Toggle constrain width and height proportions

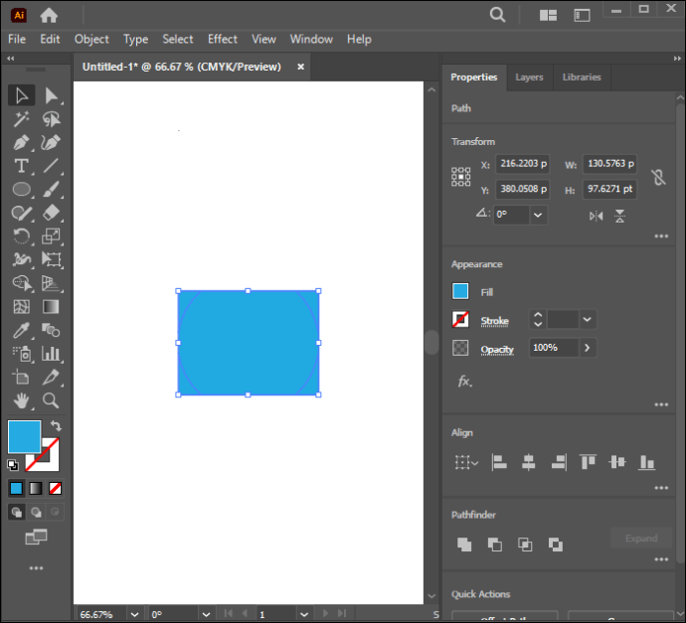pyautogui.click(x=658, y=177)
